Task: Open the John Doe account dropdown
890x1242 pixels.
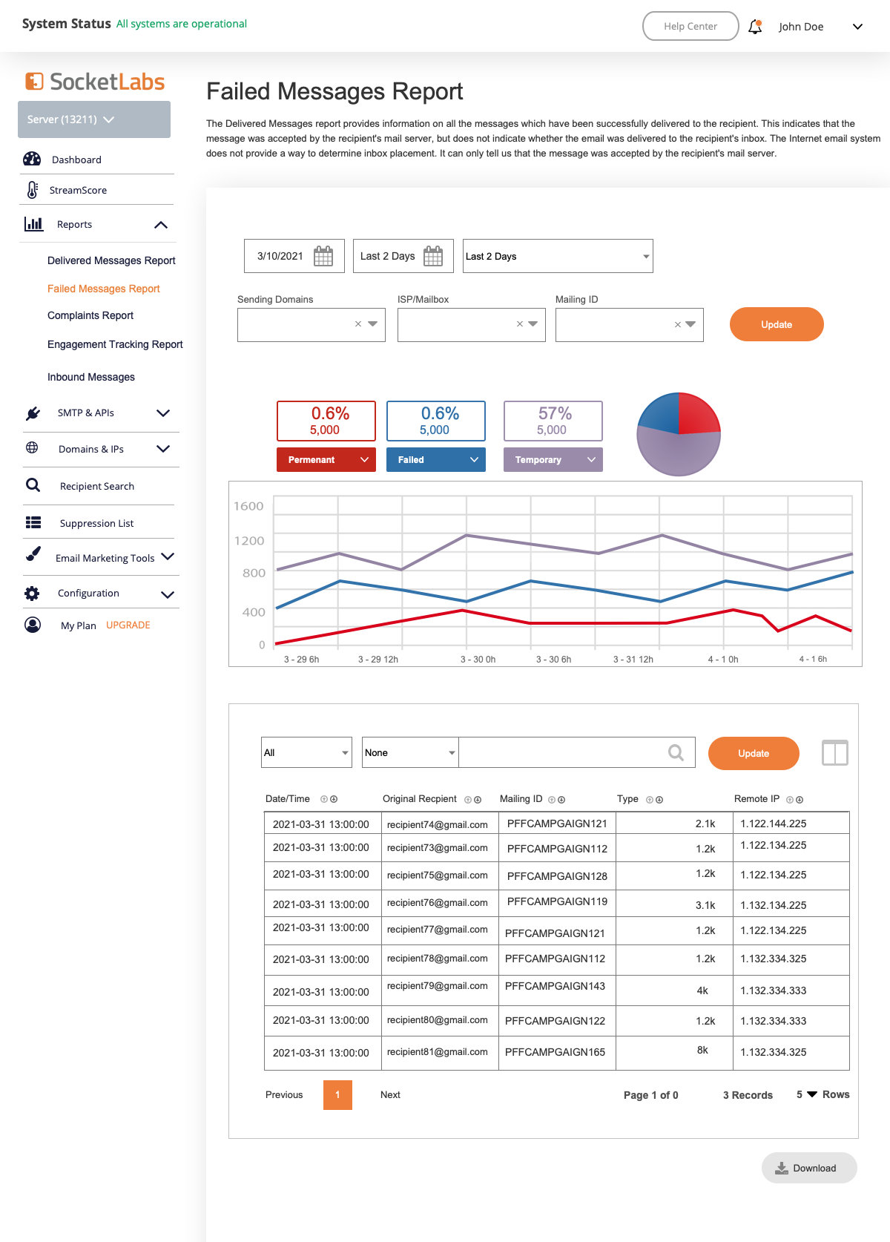Action: pos(857,27)
